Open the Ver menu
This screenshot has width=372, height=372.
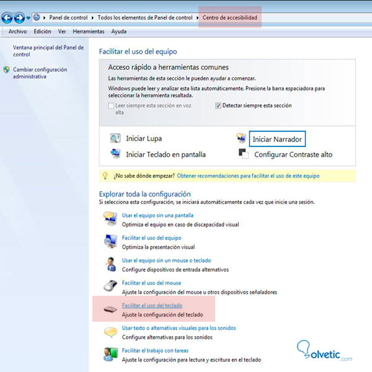tap(62, 32)
